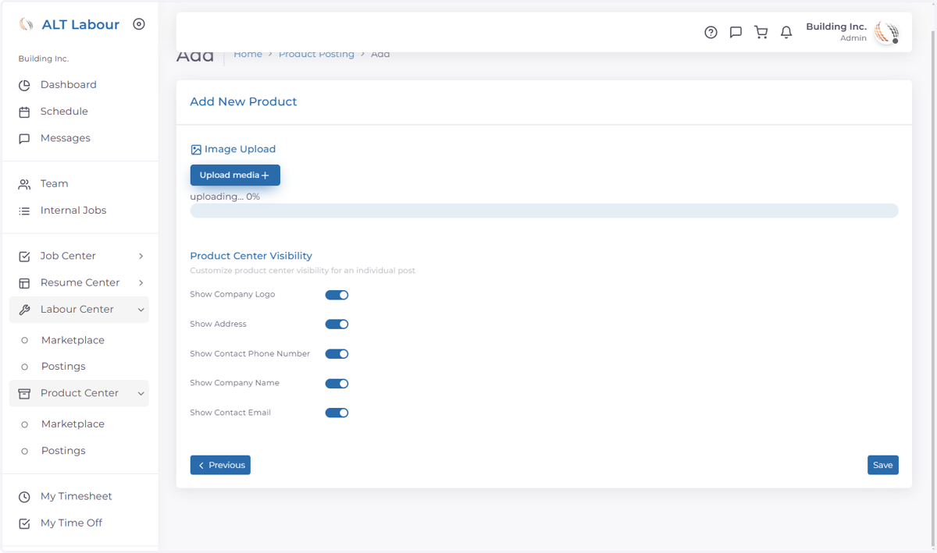Open chat bubble icon in top bar
937x553 pixels.
click(x=736, y=33)
